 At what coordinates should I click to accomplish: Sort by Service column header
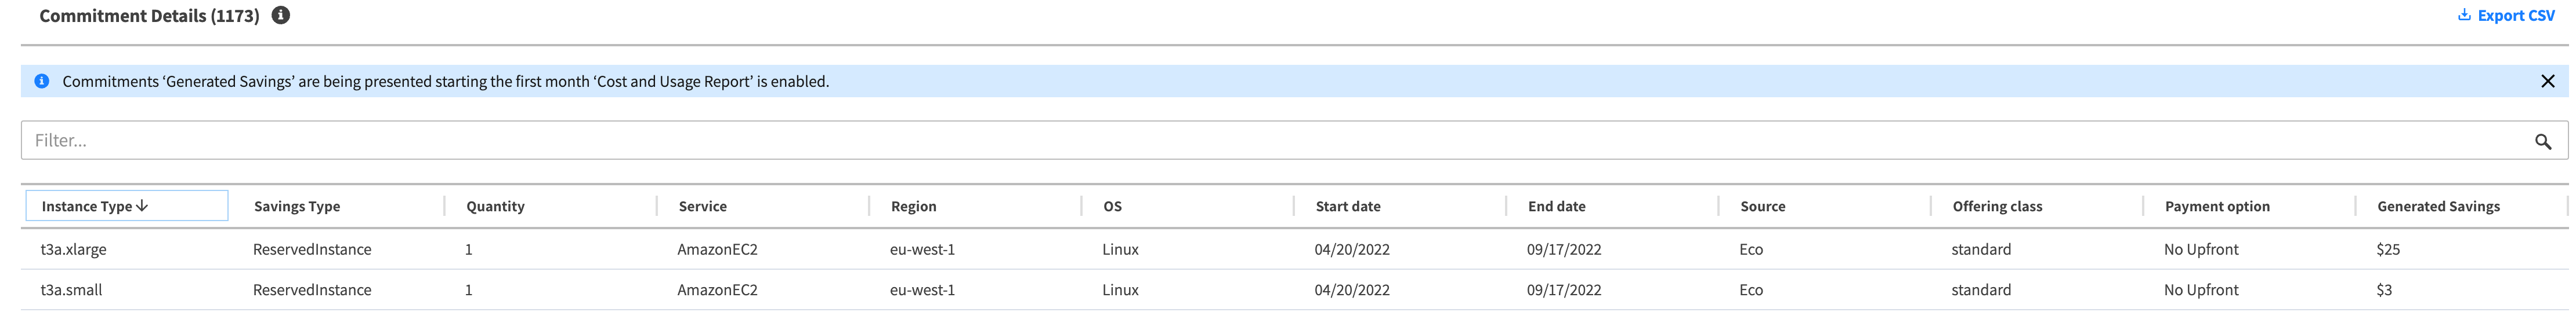tap(702, 206)
